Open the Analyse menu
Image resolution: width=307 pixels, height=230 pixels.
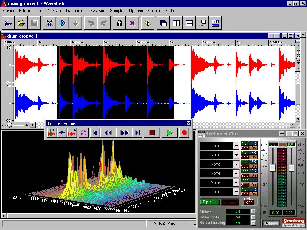tap(98, 11)
